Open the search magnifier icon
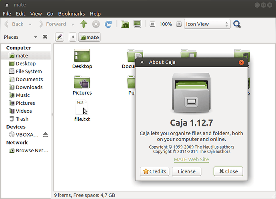 click(x=237, y=24)
